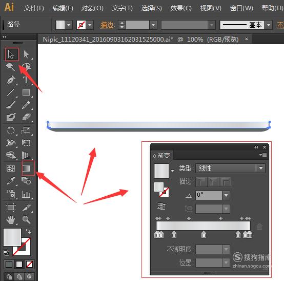
Task: Click the Reverse Gradient icon
Action: [x=161, y=207]
